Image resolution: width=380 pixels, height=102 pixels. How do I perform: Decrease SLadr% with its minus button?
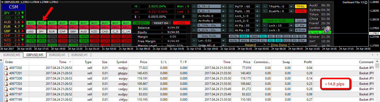(265, 11)
